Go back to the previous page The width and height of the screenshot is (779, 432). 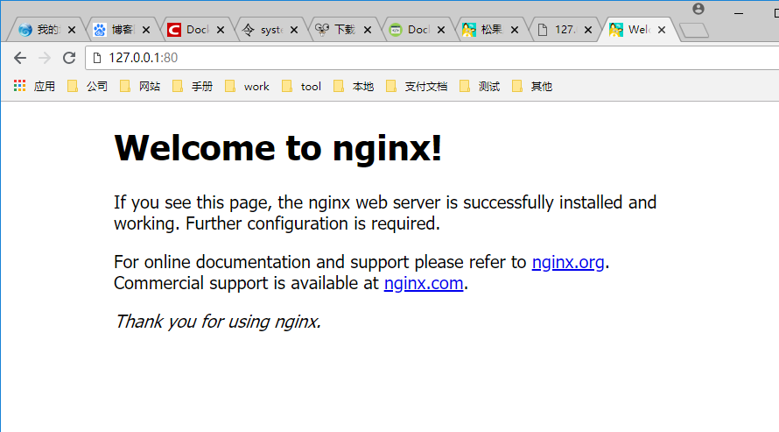coord(20,58)
